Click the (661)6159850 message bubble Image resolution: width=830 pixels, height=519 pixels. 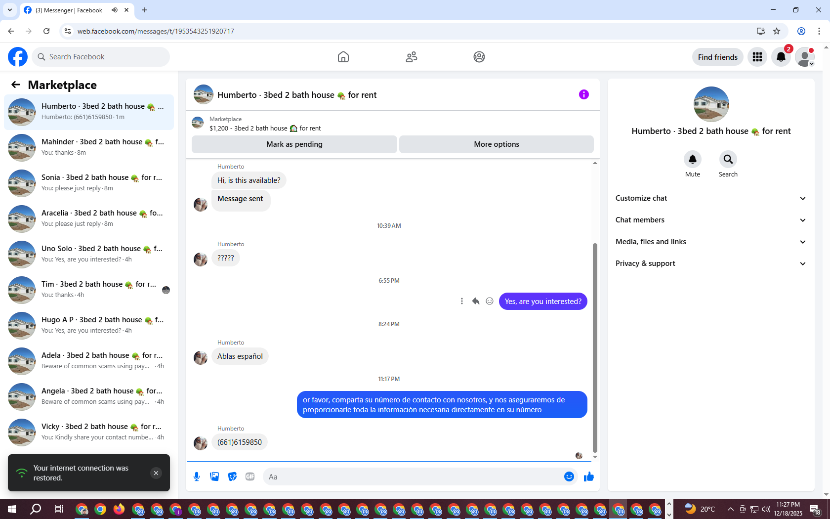240,442
